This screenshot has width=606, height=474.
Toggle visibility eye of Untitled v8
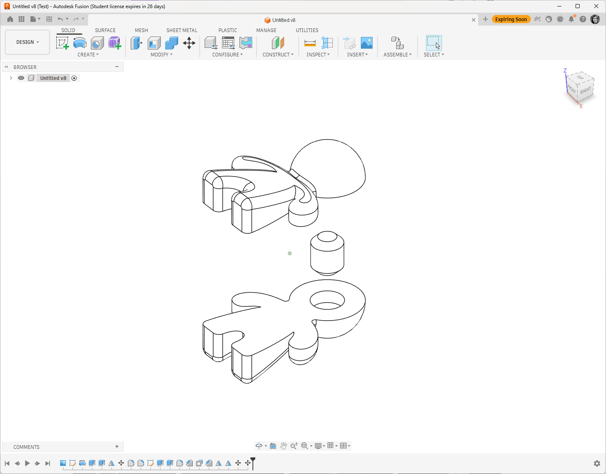pos(21,78)
